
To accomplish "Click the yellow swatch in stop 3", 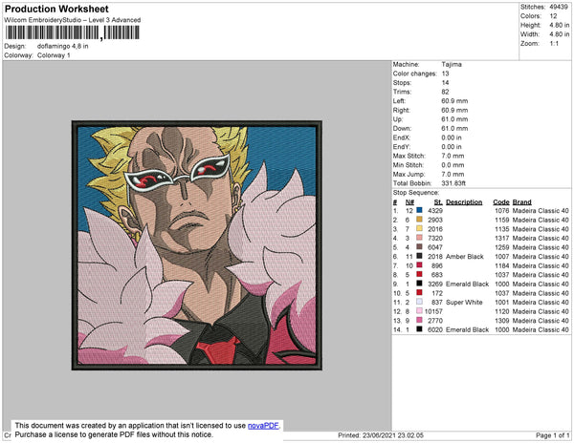I will tap(419, 228).
